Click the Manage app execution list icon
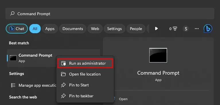 pyautogui.click(x=13, y=85)
